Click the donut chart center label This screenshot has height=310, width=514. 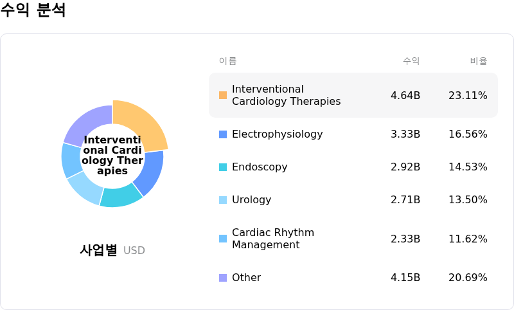112,156
